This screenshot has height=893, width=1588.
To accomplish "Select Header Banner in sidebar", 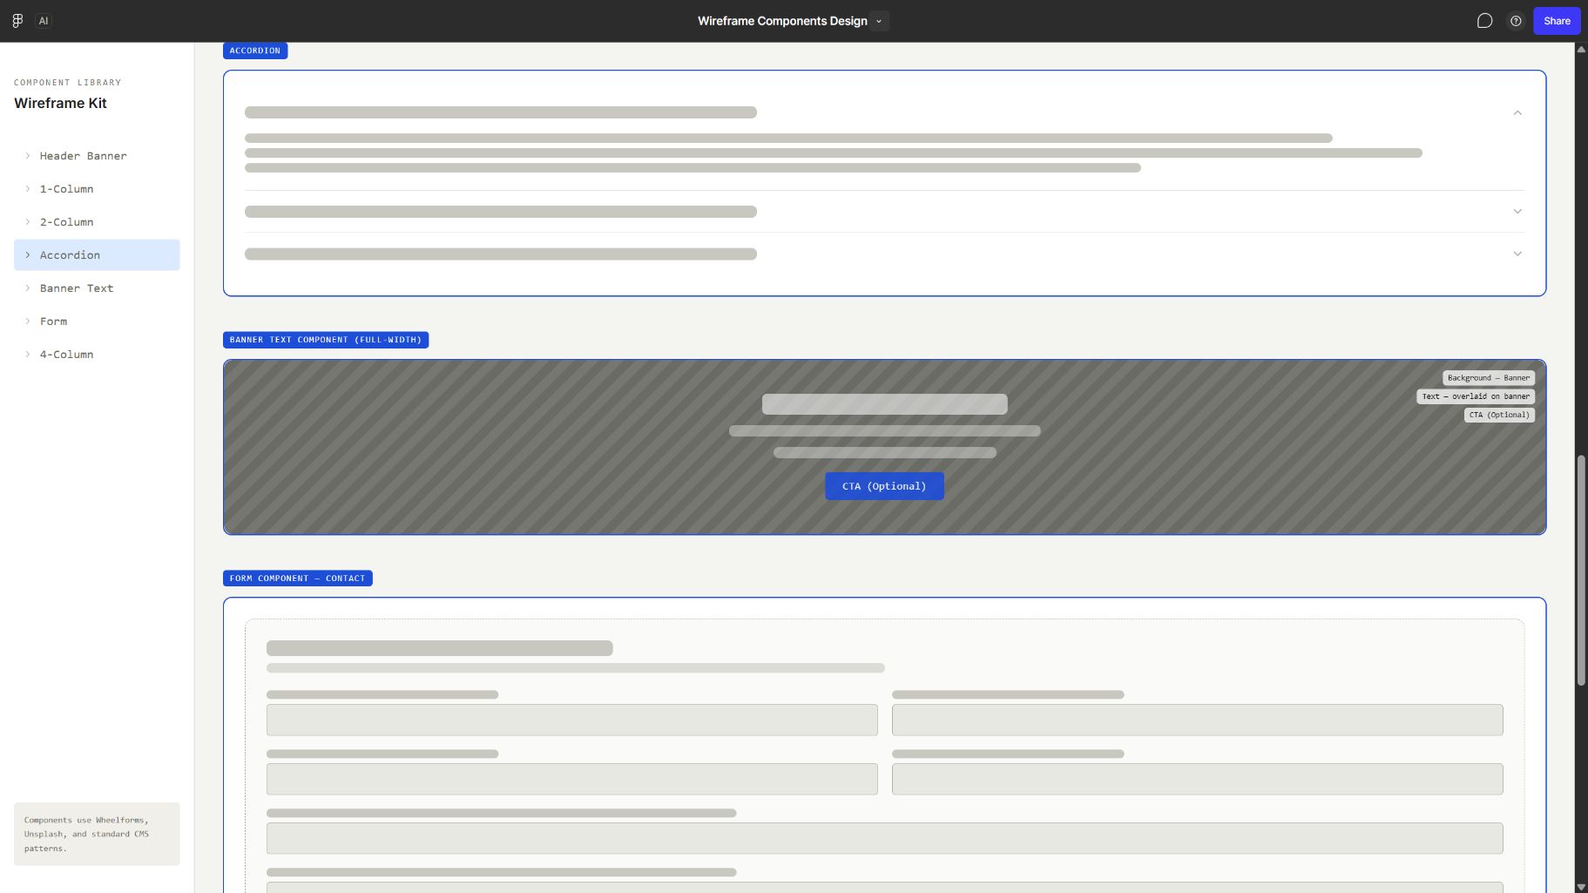I will 97,156.
